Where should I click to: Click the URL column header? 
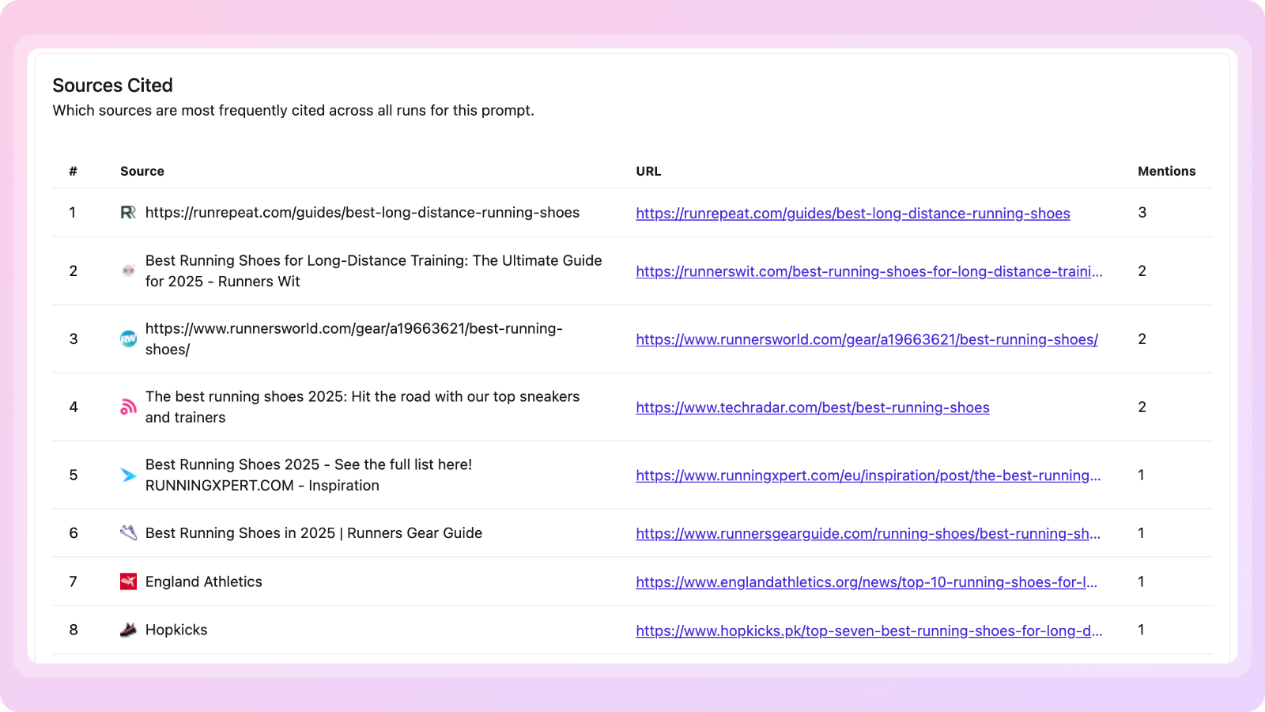coord(648,171)
